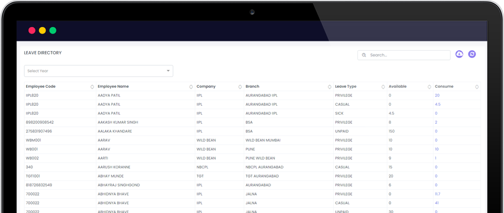This screenshot has height=213, width=504.
Task: Sort by Employee Name column arrows
Action: (x=191, y=87)
